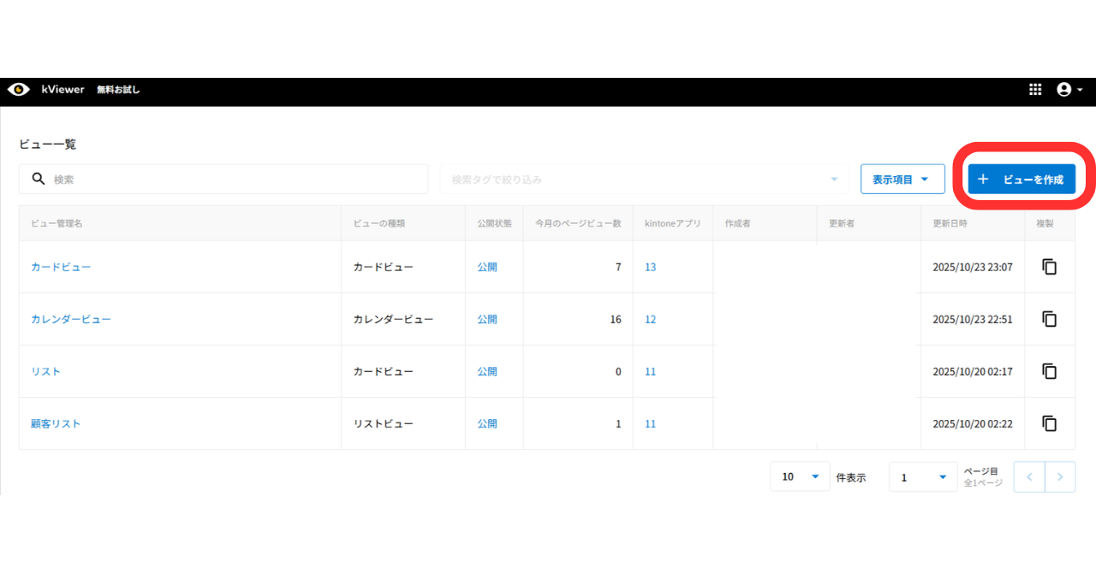Open the 顧客リスト view link

click(56, 422)
